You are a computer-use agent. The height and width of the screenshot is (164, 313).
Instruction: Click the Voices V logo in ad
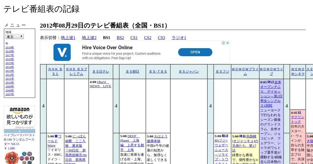click(x=62, y=52)
